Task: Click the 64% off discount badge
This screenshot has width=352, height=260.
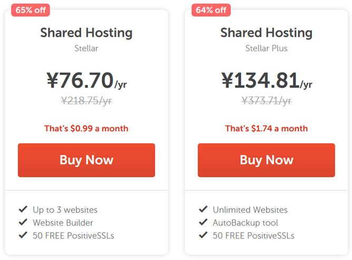Action: tap(210, 10)
